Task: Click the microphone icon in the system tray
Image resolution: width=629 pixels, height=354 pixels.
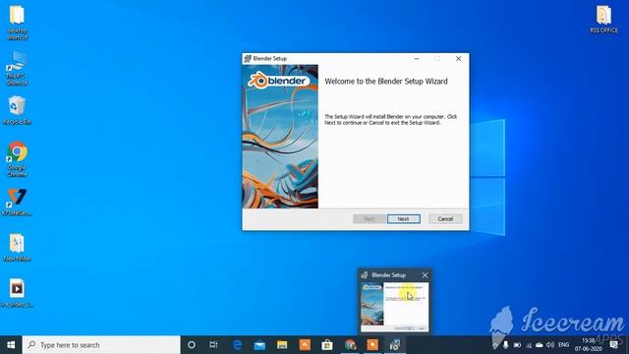Action: pyautogui.click(x=506, y=345)
